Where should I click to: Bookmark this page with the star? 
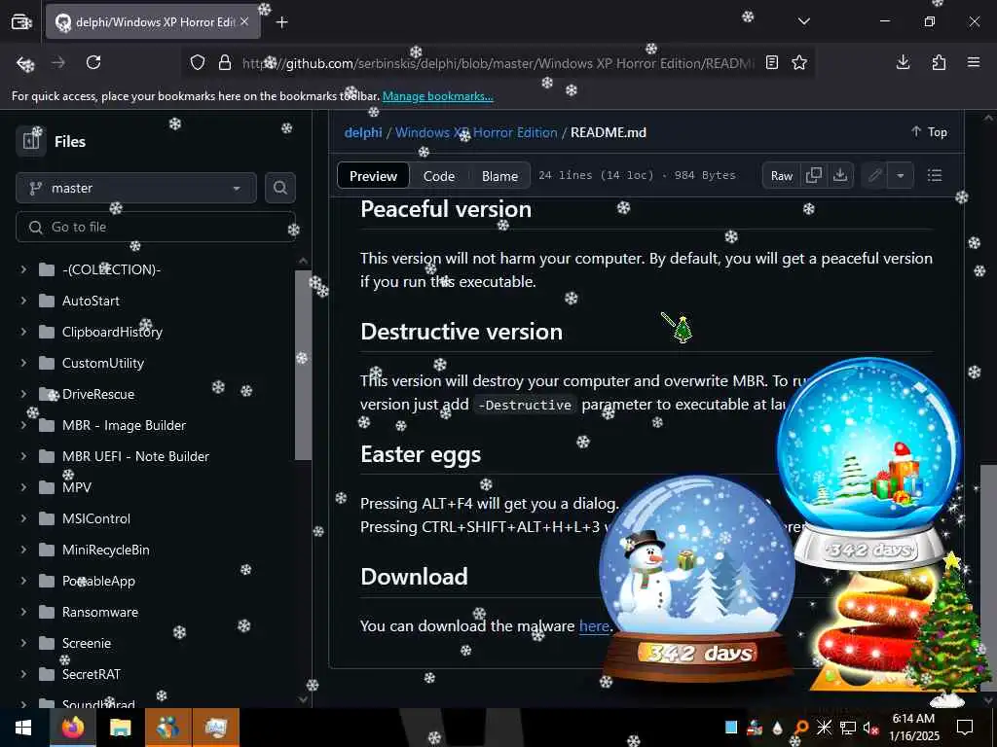click(x=799, y=63)
